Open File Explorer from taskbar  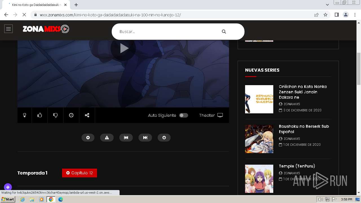(x=32, y=199)
